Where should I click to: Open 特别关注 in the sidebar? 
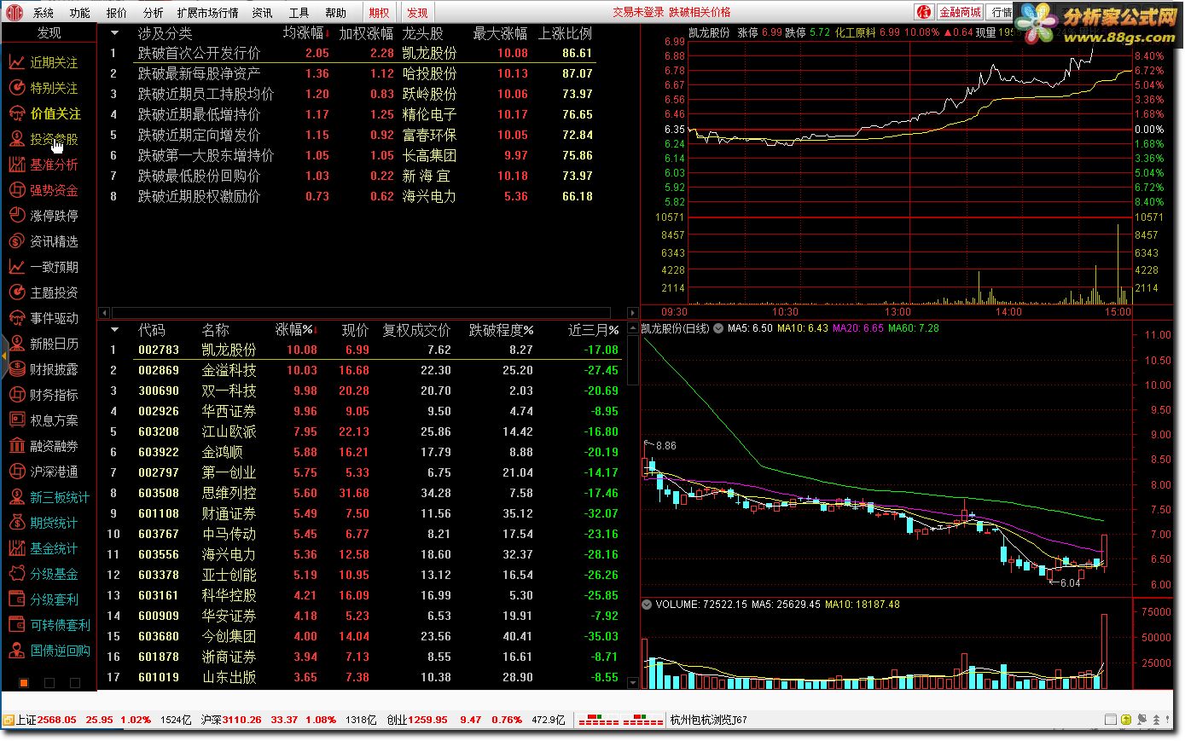tap(43, 88)
